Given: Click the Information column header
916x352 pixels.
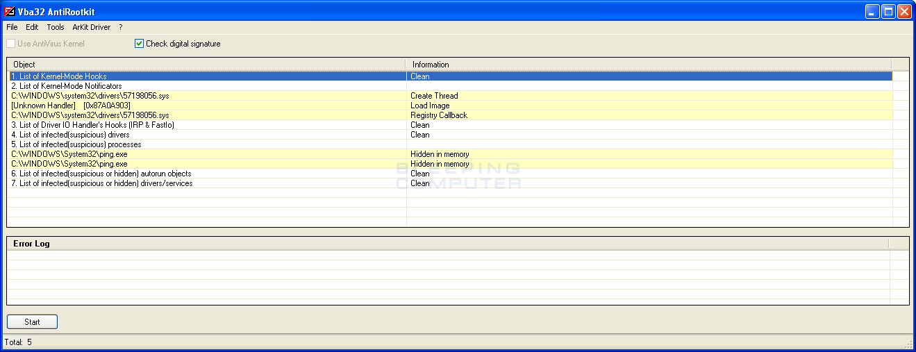Looking at the screenshot, I should pos(649,65).
